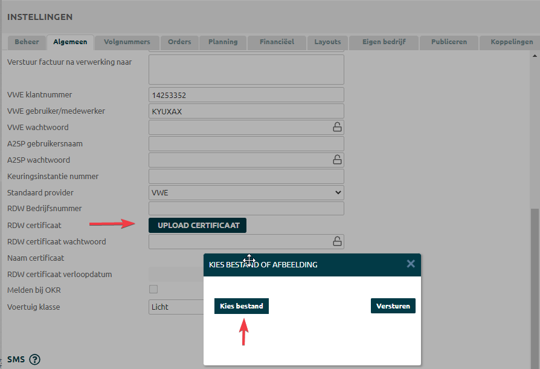
Task: Click the Kies bestand button
Action: click(241, 306)
